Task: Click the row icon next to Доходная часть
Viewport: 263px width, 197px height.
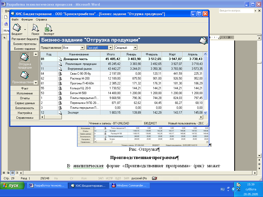Action: coord(60,59)
